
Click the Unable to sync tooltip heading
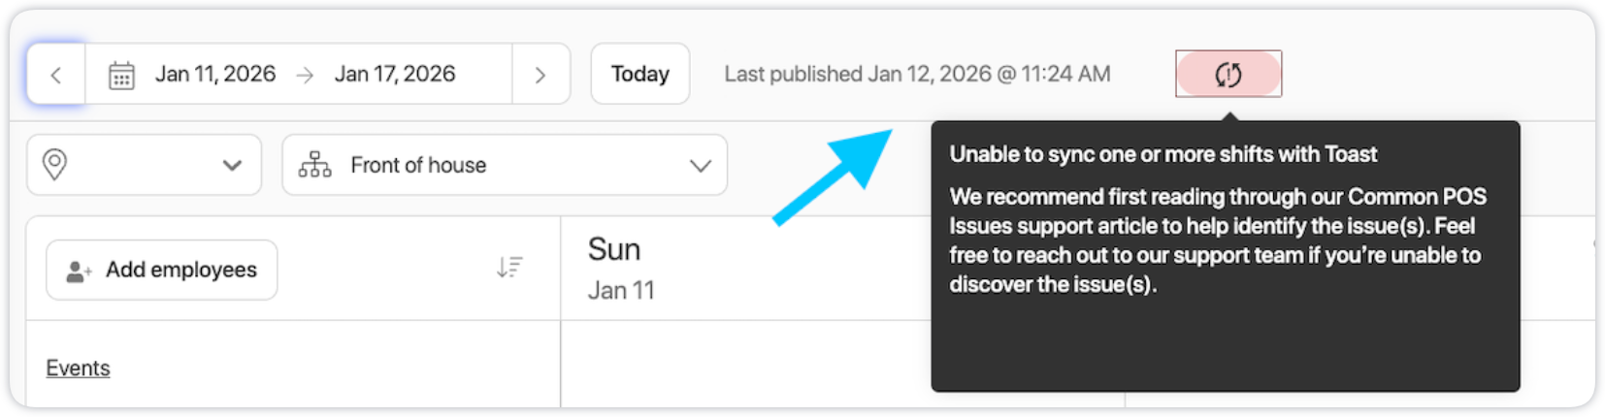(x=1163, y=154)
